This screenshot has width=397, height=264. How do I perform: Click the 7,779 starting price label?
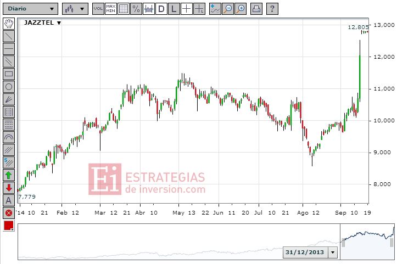click(27, 196)
